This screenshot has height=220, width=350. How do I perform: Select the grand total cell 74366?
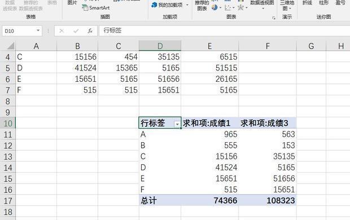[209, 200]
